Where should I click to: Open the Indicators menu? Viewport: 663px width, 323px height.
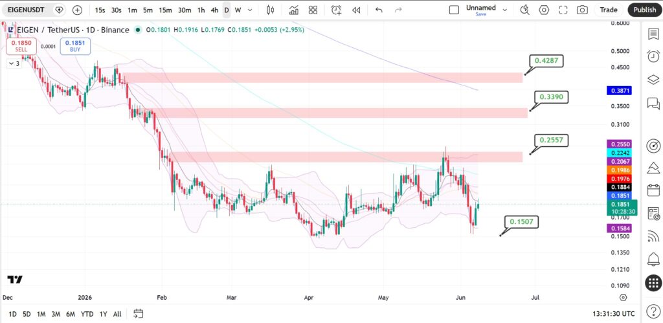[294, 10]
